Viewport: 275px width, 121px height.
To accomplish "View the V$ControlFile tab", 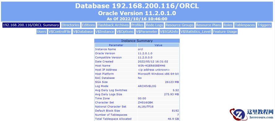I will pyautogui.click(x=60, y=32).
